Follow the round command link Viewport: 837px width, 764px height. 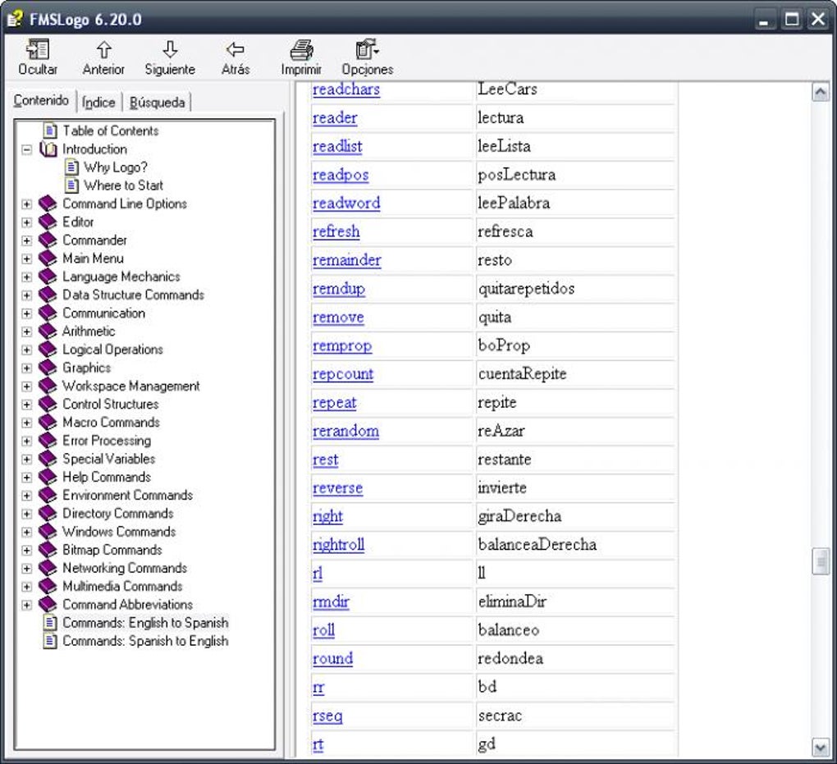click(x=332, y=659)
